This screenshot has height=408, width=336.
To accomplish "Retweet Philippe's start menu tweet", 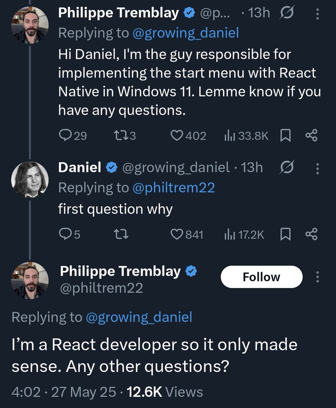I will point(124,136).
